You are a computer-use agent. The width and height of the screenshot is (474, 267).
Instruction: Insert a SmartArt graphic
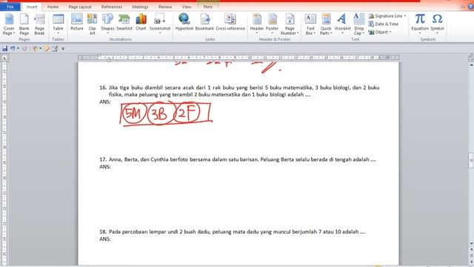pyautogui.click(x=124, y=22)
